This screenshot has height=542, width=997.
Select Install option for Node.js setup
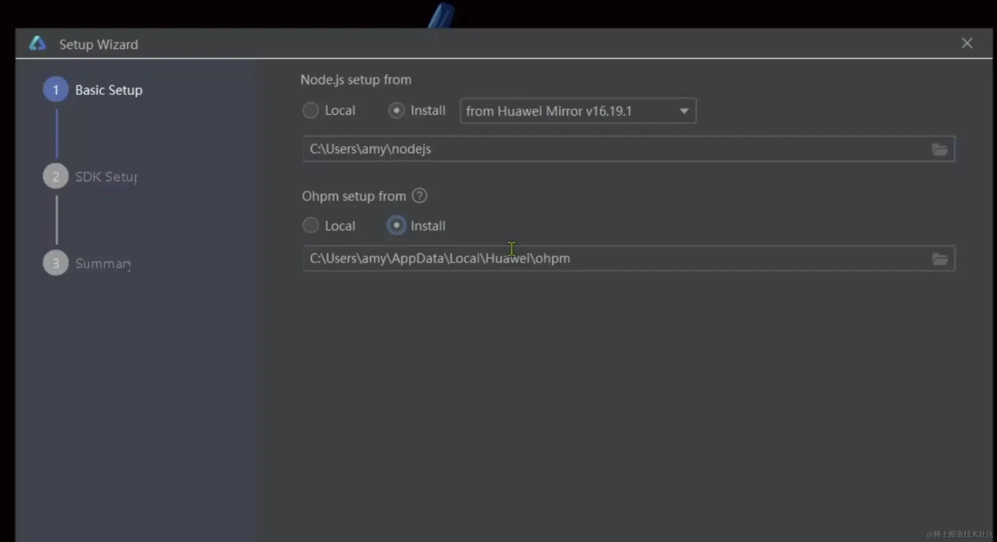click(x=396, y=110)
